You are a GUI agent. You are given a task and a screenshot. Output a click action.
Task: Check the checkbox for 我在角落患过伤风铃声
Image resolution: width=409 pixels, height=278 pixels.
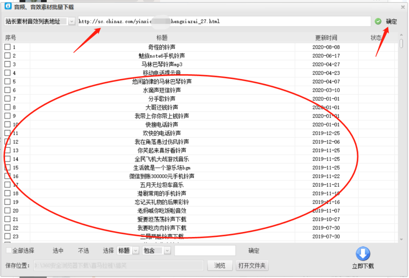coord(6,142)
